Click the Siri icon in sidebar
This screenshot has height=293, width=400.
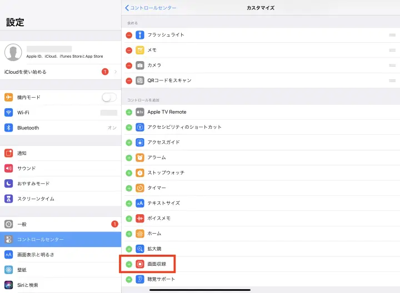9,285
